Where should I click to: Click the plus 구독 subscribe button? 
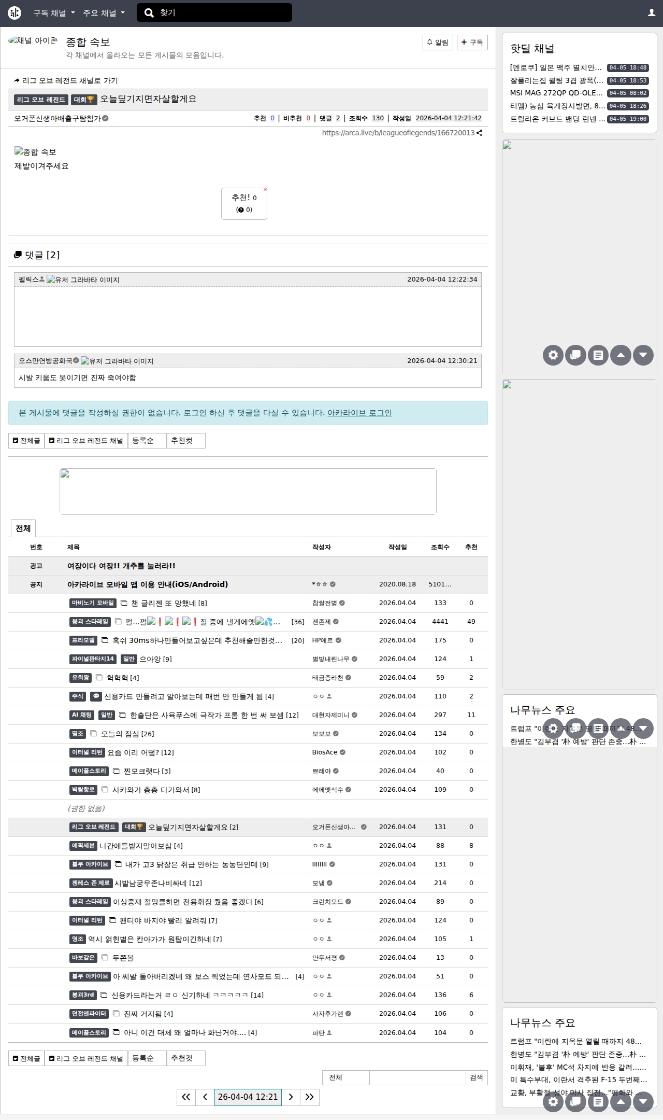click(x=472, y=43)
